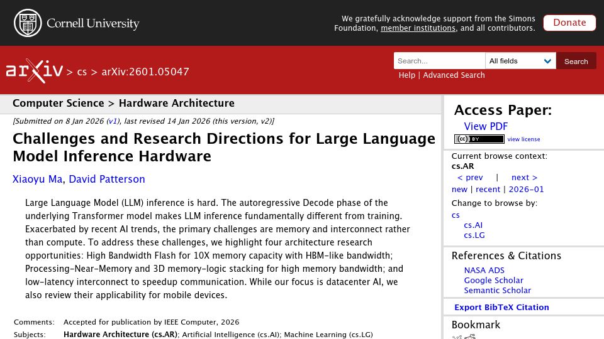Viewport: 604px width, 339px height.
Task: Go to previous paper with prev link
Action: pos(470,177)
